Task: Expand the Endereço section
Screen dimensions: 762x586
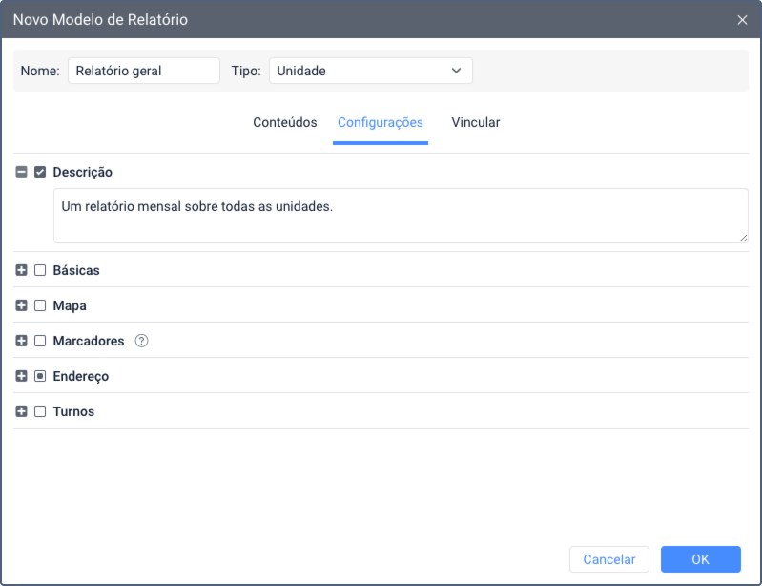Action: (22, 376)
